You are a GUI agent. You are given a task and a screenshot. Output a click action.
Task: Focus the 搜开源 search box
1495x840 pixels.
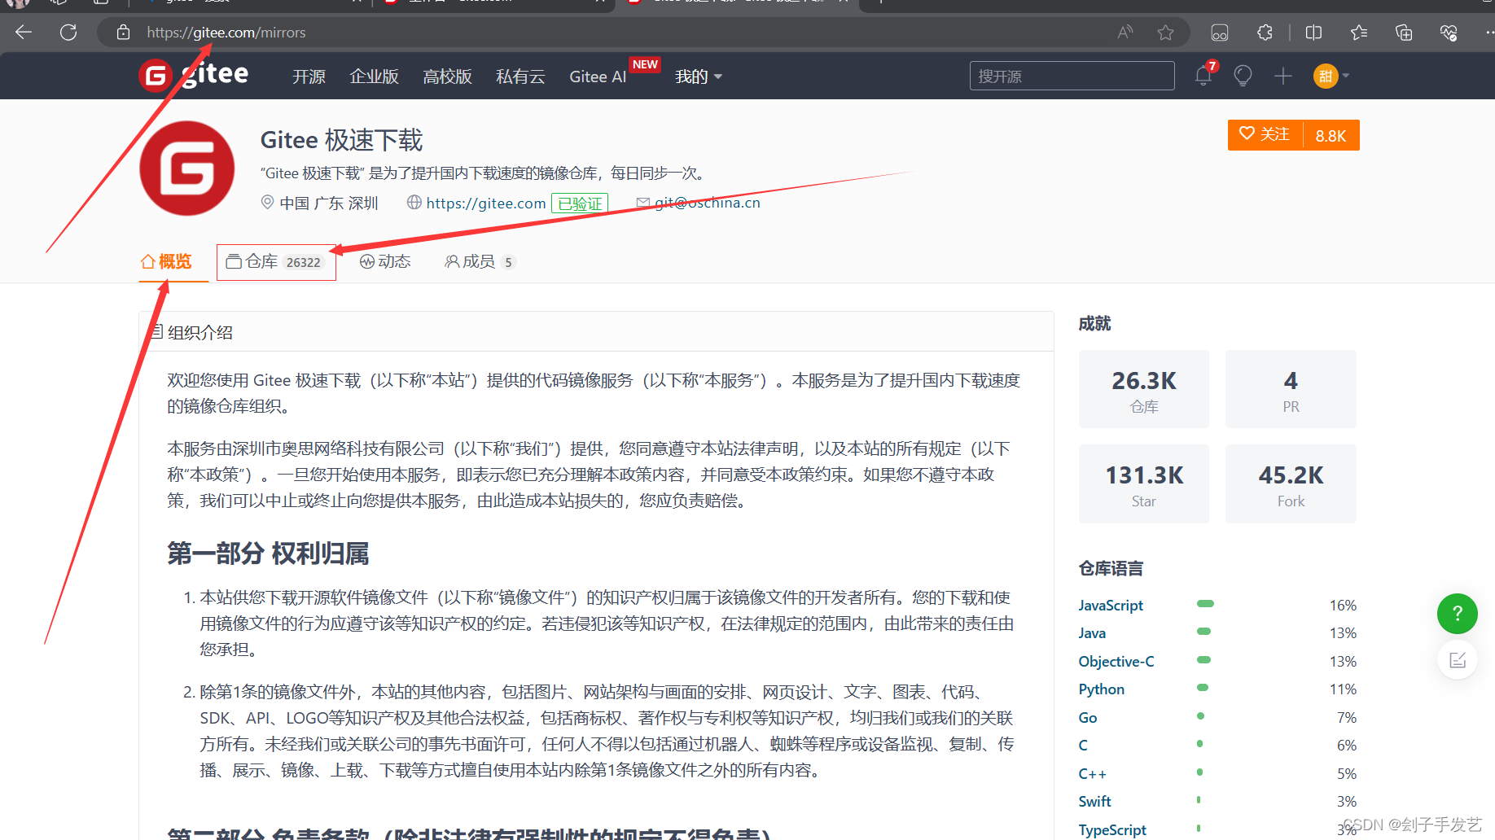[1072, 76]
